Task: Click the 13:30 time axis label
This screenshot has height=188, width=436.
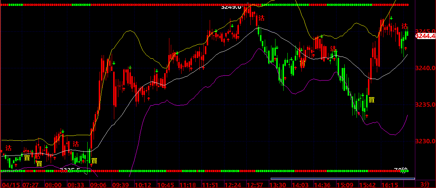Action: 277,184
